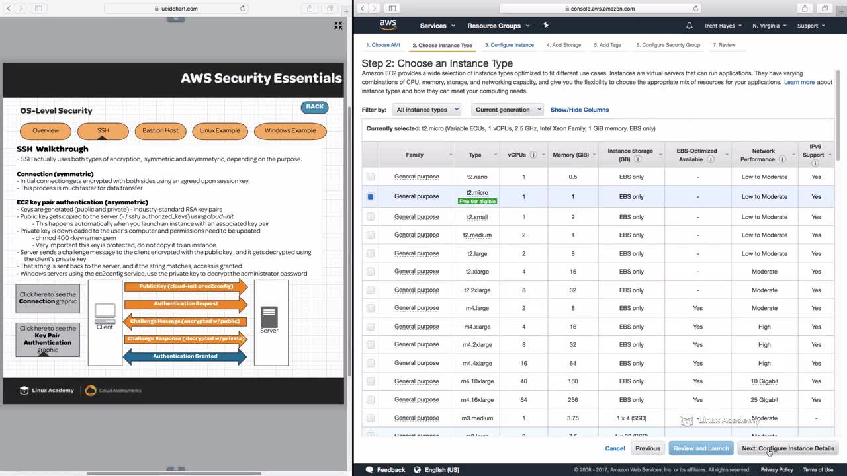Click the BACK button on the diagram
Screen dimensions: 847x476
pos(314,106)
